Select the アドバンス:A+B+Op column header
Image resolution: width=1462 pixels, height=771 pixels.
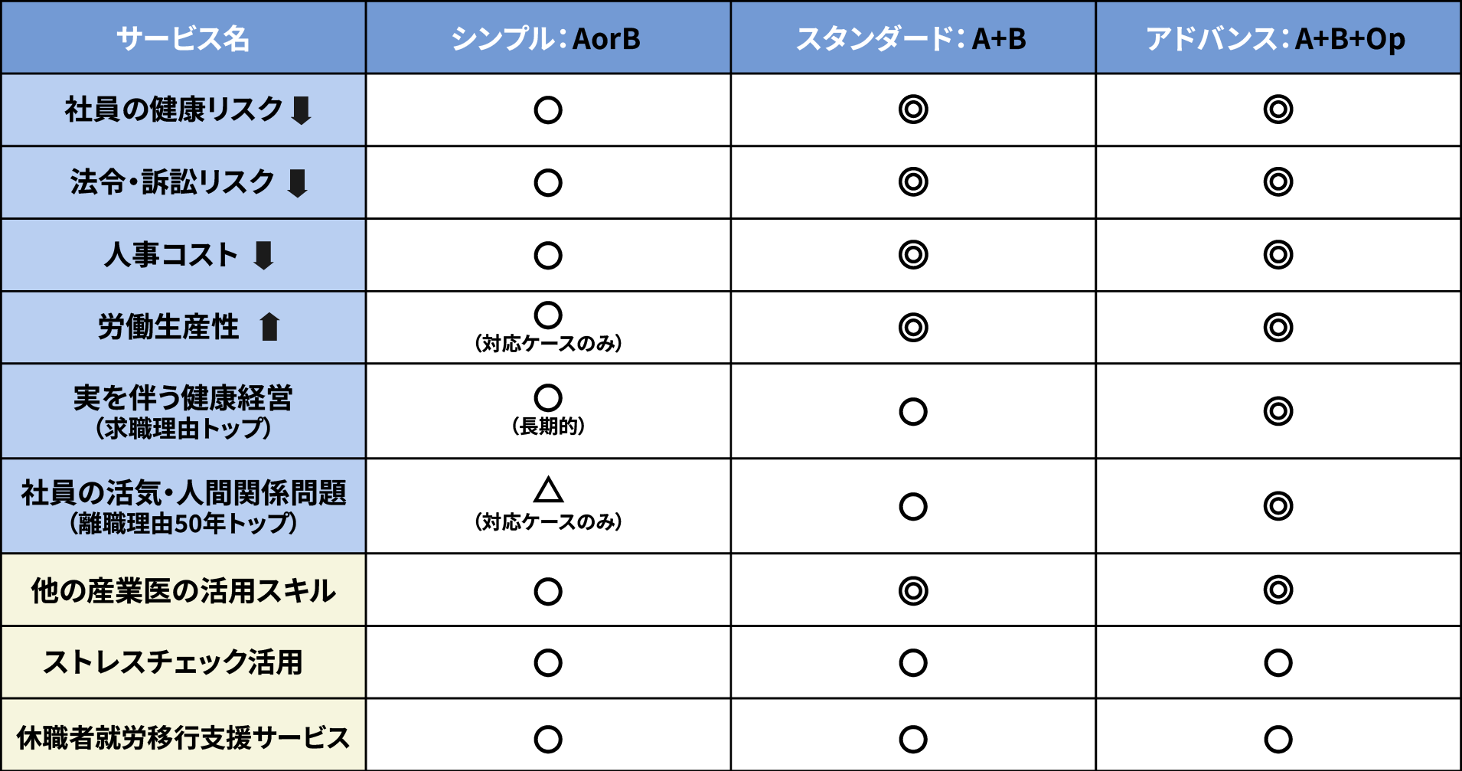(x=1276, y=38)
